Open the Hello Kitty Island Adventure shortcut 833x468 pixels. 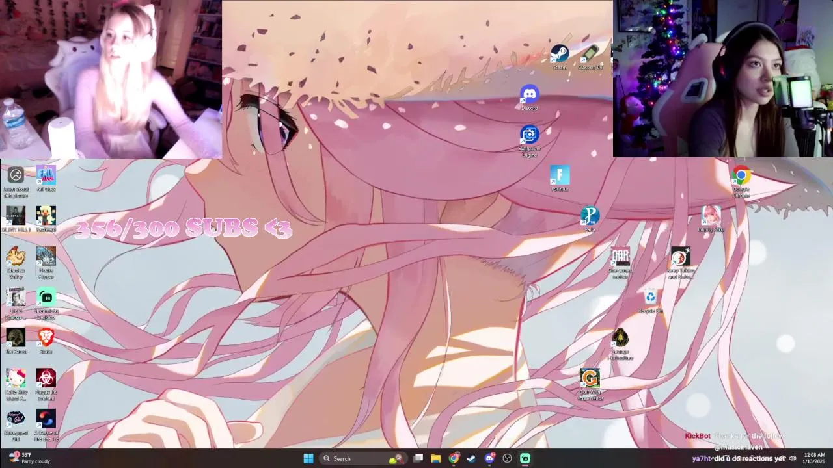point(16,385)
